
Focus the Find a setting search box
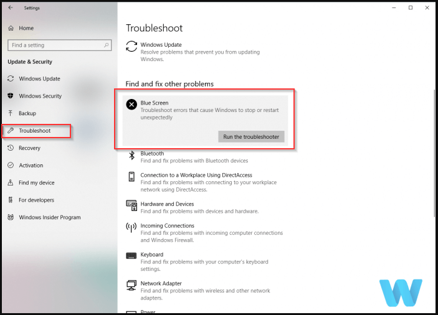[59, 45]
